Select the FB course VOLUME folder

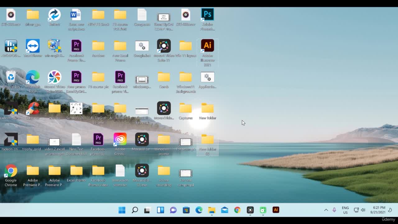coord(120,19)
